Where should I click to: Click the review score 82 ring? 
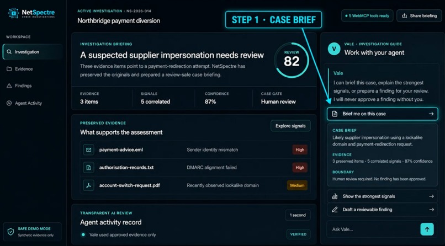pyautogui.click(x=292, y=60)
